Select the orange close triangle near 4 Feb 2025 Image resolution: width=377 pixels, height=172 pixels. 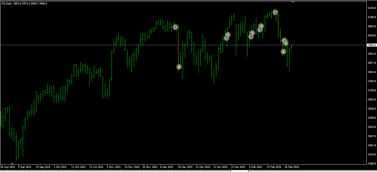coord(252,33)
